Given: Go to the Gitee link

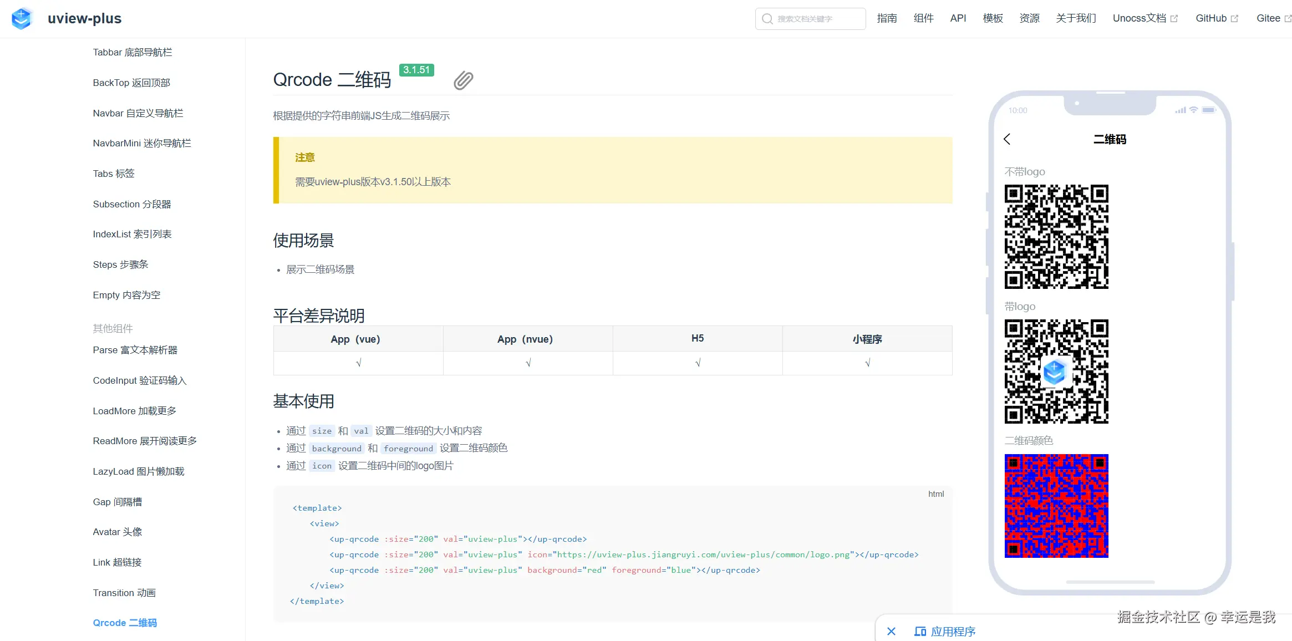Looking at the screenshot, I should pos(1268,18).
